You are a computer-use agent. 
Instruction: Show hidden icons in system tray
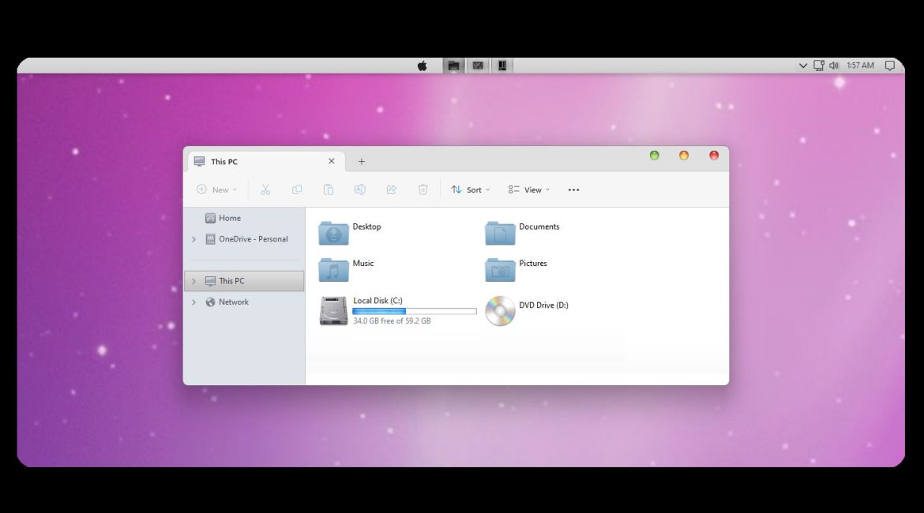click(803, 66)
